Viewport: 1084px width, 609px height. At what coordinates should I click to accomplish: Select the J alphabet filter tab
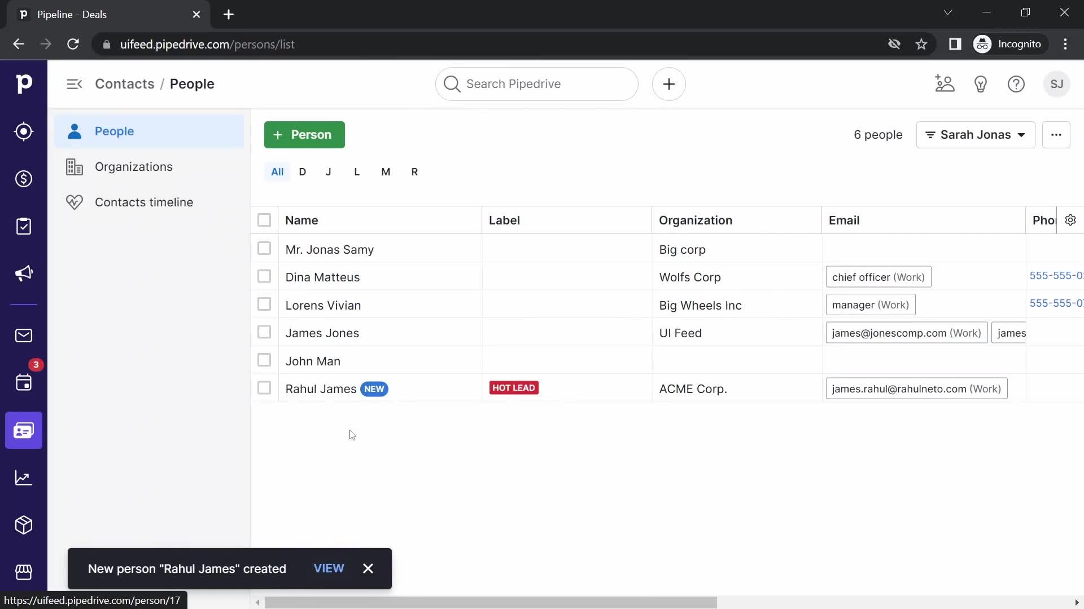329,172
